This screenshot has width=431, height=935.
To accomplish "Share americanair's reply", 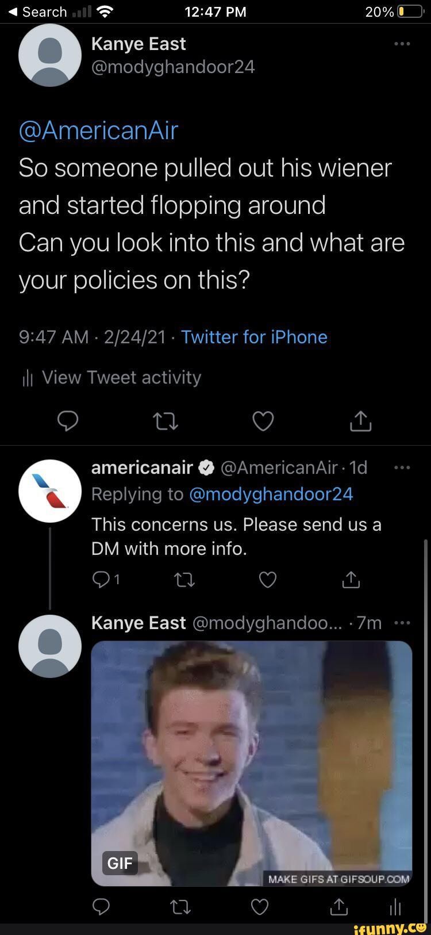I will [351, 580].
